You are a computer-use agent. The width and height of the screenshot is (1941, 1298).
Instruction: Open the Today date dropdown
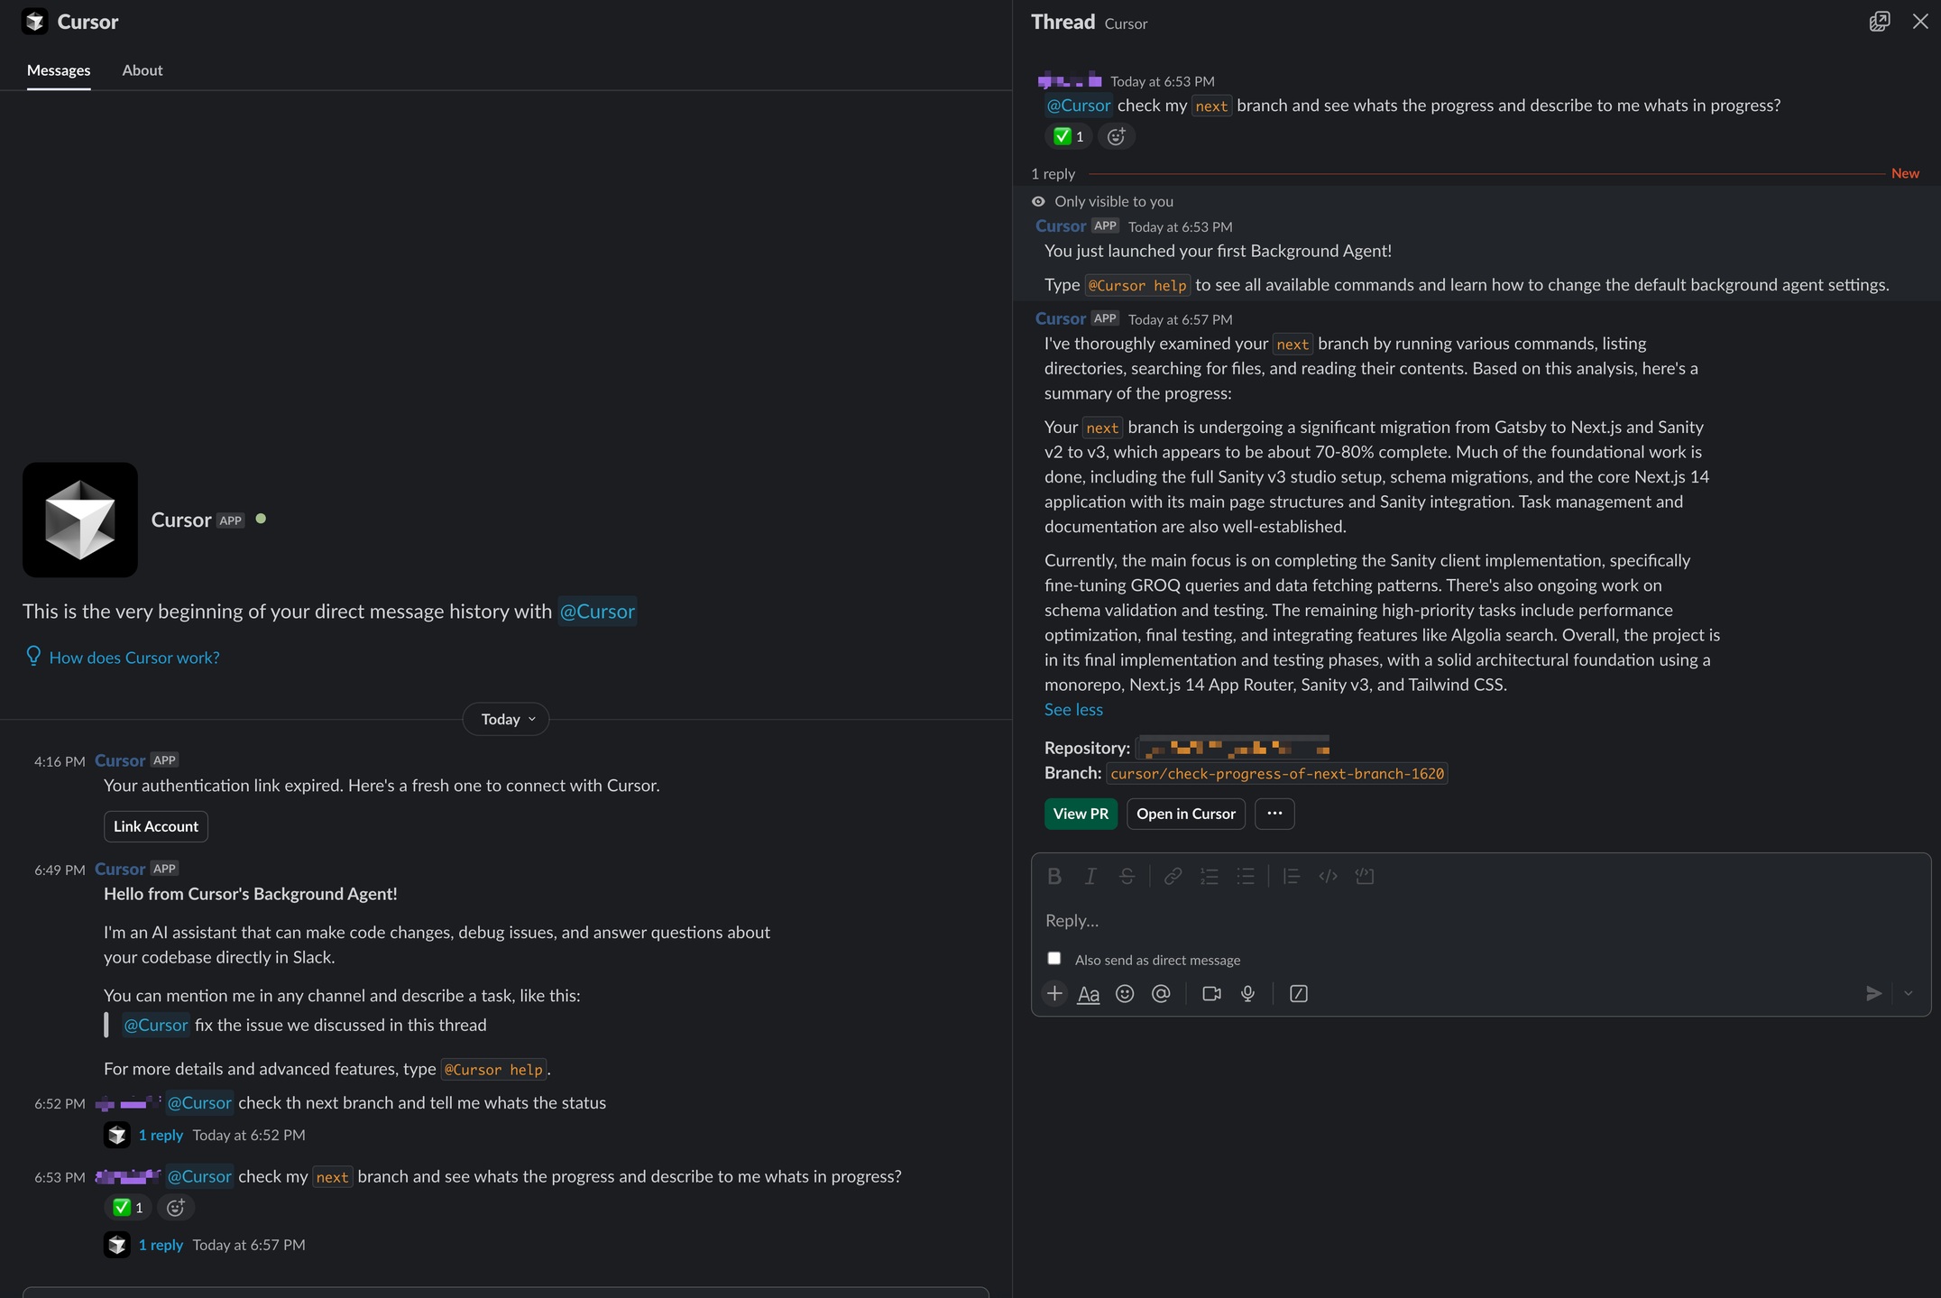(x=506, y=719)
